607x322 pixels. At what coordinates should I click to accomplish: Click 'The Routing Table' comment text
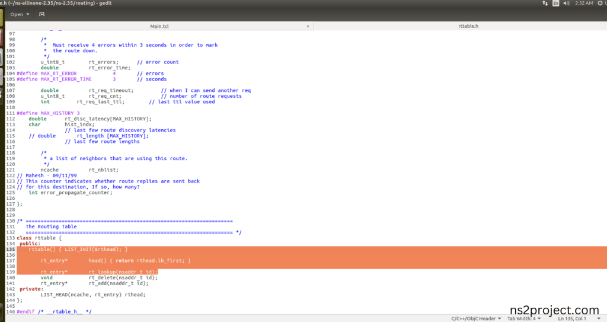[51, 227]
